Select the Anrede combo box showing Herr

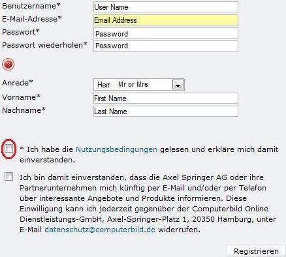(x=139, y=85)
